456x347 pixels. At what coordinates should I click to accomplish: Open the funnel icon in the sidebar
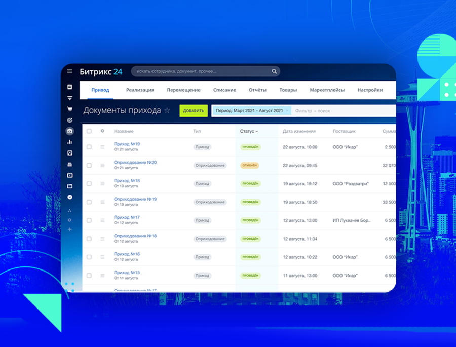pos(70,98)
